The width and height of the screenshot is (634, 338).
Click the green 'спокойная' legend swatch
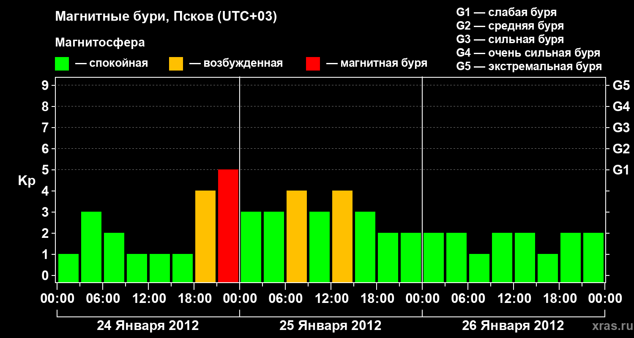(62, 64)
